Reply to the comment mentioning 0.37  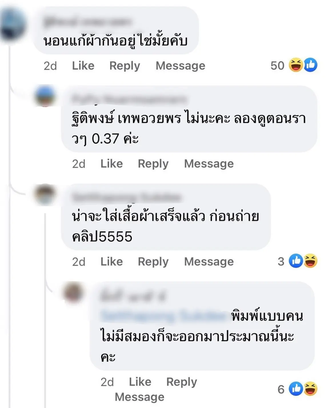[x=153, y=164]
